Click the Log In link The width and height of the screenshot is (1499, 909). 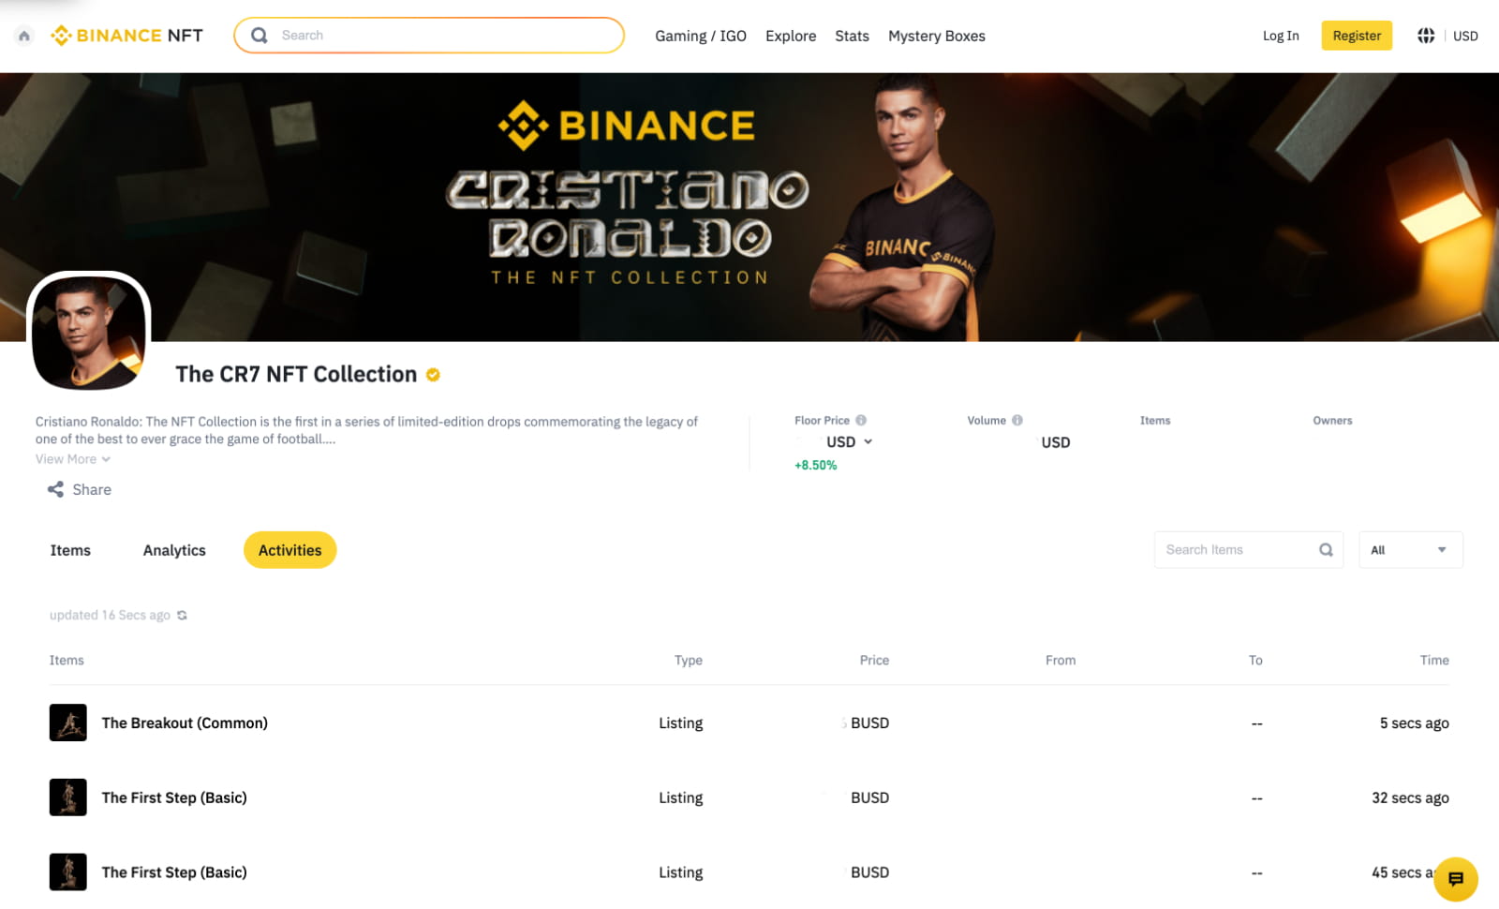1280,36
